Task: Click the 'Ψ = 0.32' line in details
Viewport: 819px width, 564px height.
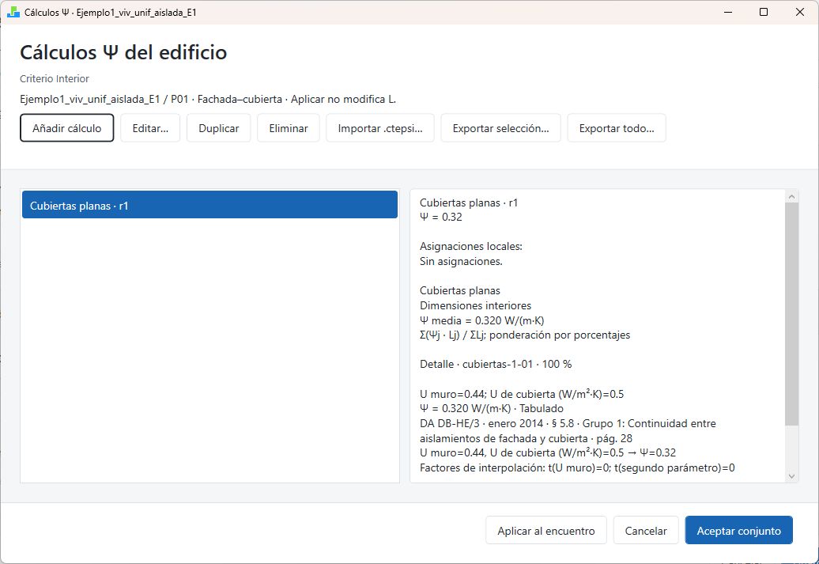Action: point(441,217)
